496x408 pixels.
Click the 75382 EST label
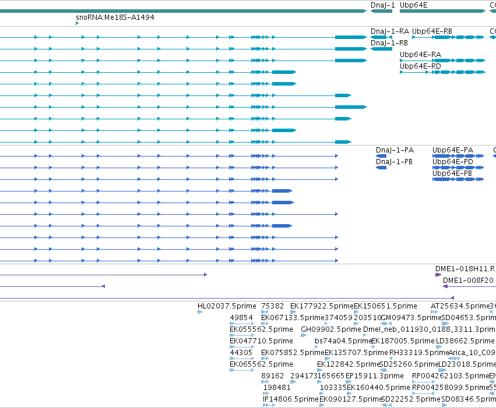coord(272,306)
